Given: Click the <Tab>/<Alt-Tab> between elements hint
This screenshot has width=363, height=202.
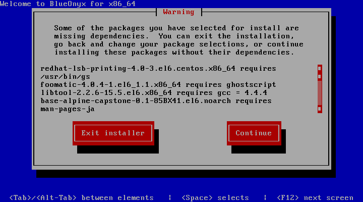Looking at the screenshot, I should coord(82,197).
